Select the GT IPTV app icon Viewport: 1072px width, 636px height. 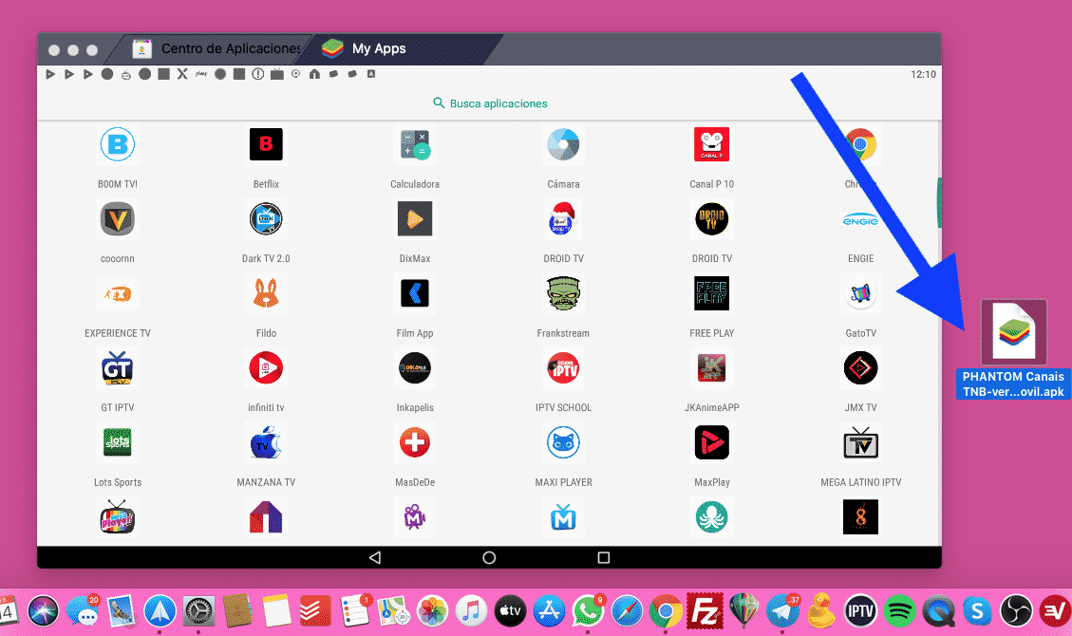(x=118, y=368)
